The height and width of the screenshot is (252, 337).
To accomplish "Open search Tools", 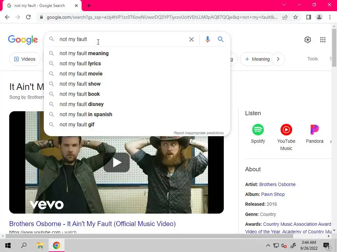I will click(x=312, y=59).
